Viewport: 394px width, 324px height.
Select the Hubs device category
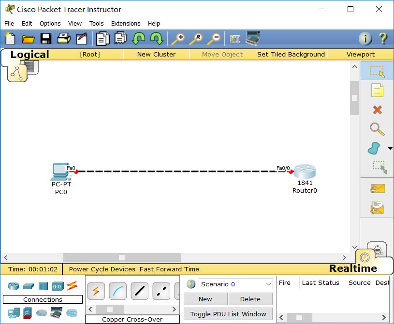(x=43, y=286)
